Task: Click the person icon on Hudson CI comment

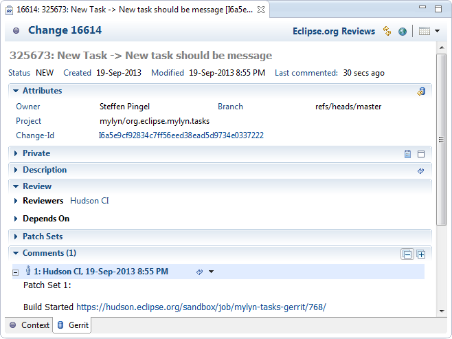Action: [x=28, y=271]
